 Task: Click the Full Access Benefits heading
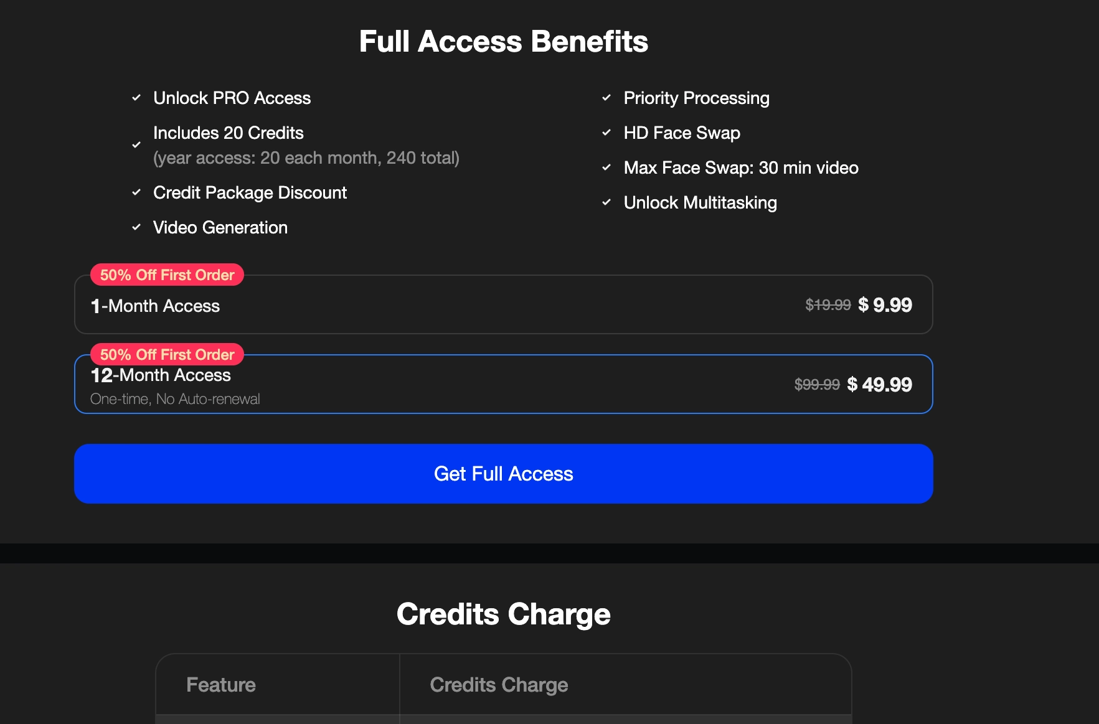pyautogui.click(x=503, y=41)
